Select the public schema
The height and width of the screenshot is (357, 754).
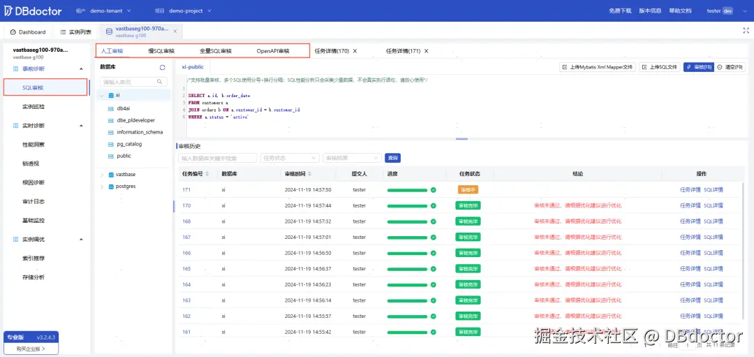click(124, 156)
